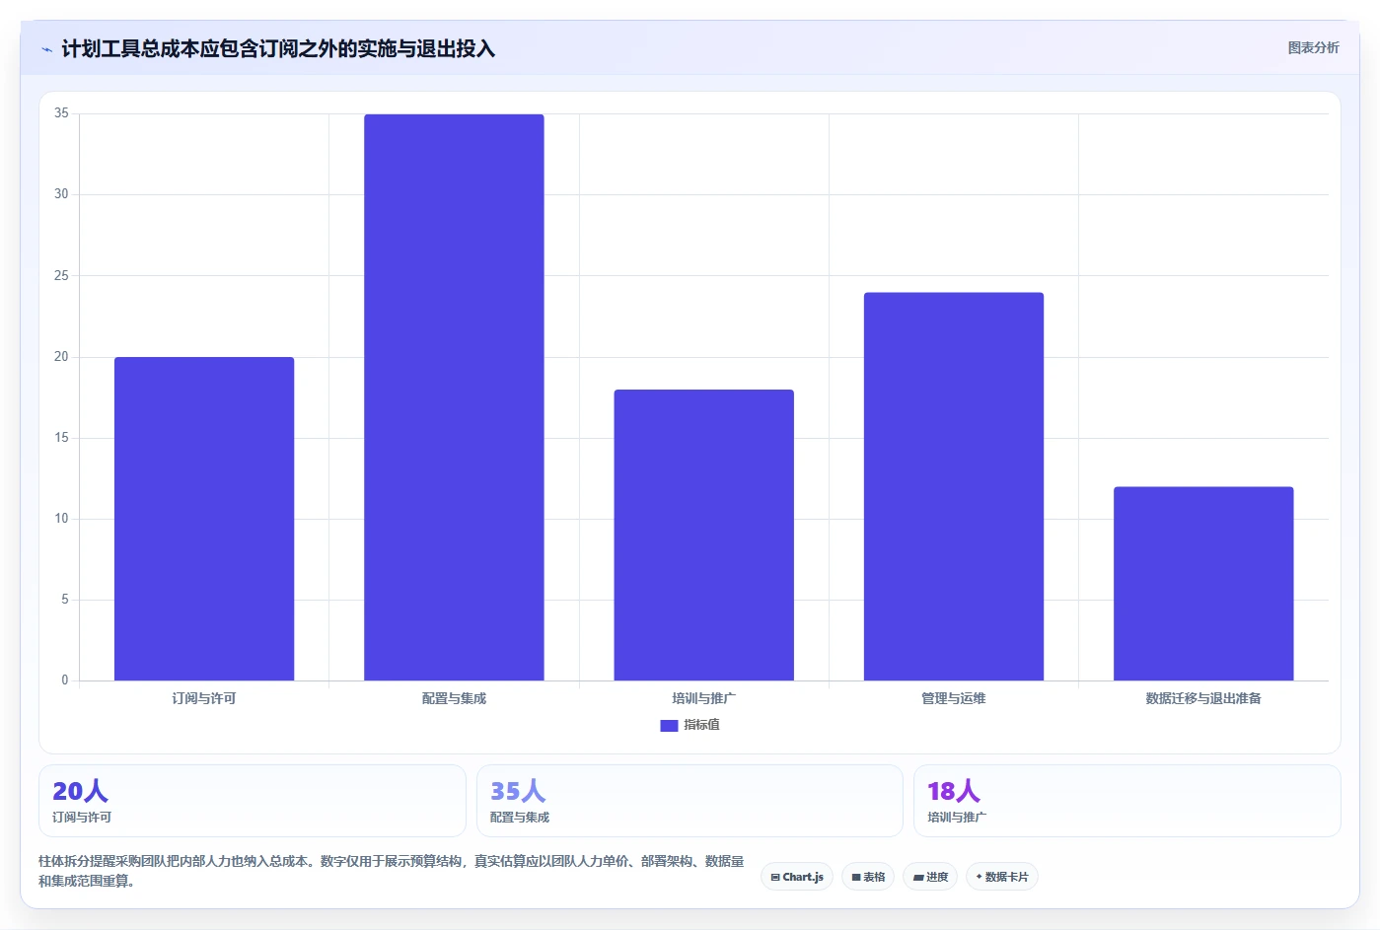Viewport: 1380px width, 930px height.
Task: Click the 图表分析 label in the header
Action: tap(1313, 47)
